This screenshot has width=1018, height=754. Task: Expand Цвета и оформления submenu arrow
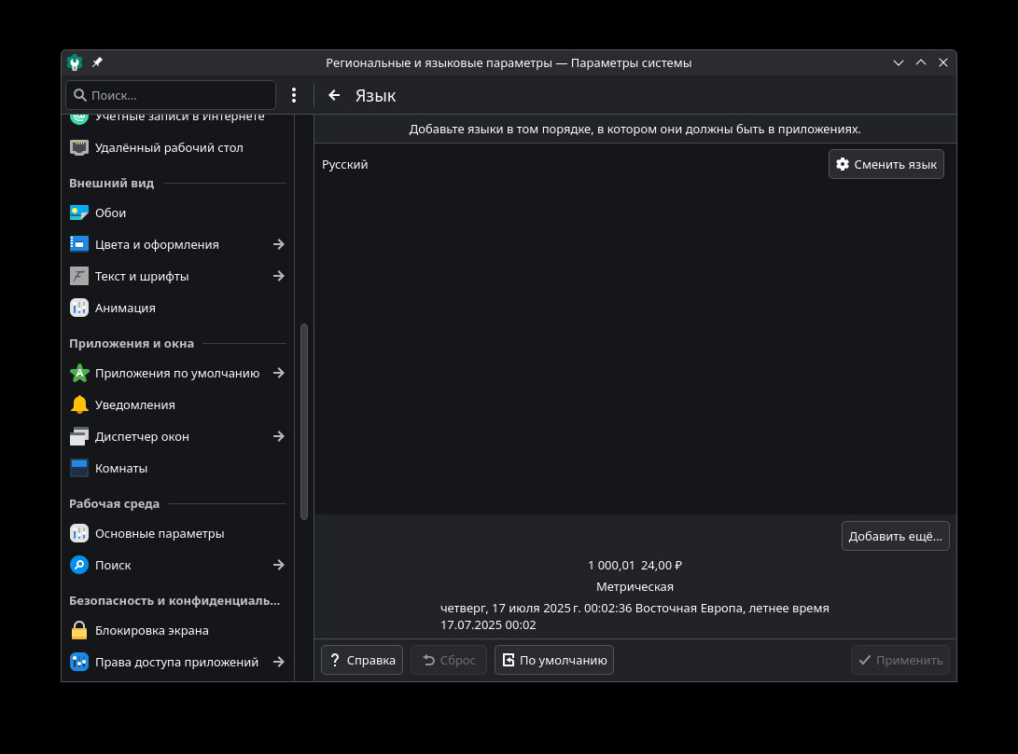point(278,244)
